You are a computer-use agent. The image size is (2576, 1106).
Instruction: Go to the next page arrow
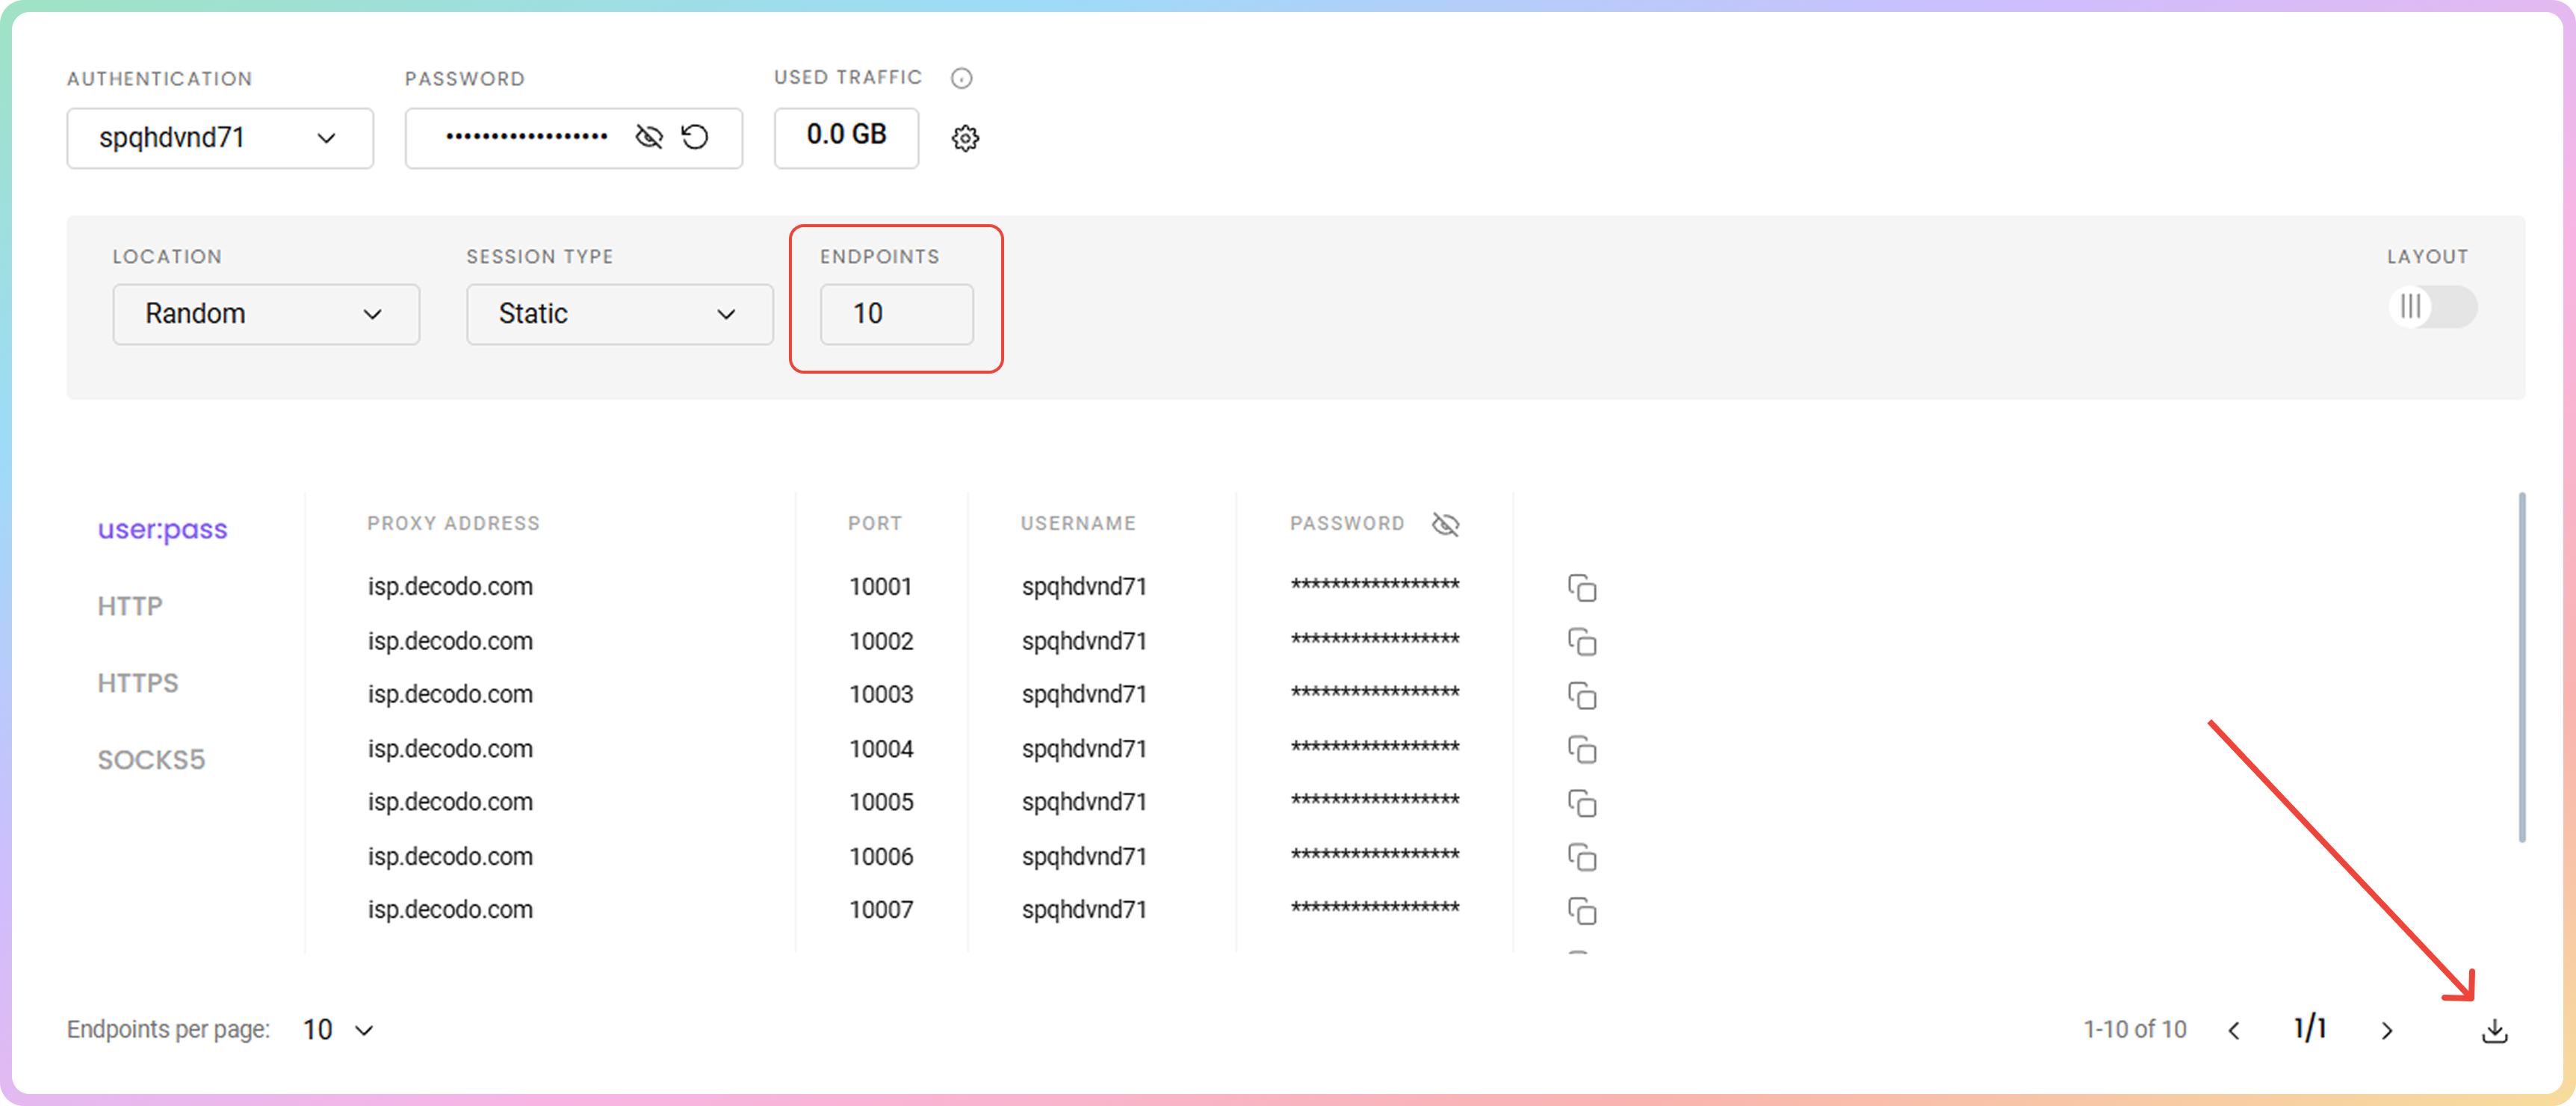(x=2387, y=1030)
